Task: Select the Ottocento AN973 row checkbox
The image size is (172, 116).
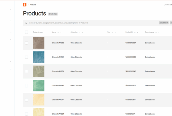Action: pyautogui.click(x=26, y=71)
